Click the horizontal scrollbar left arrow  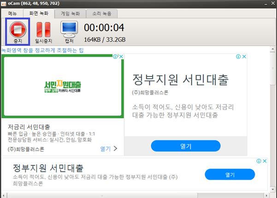pyautogui.click(x=4, y=196)
